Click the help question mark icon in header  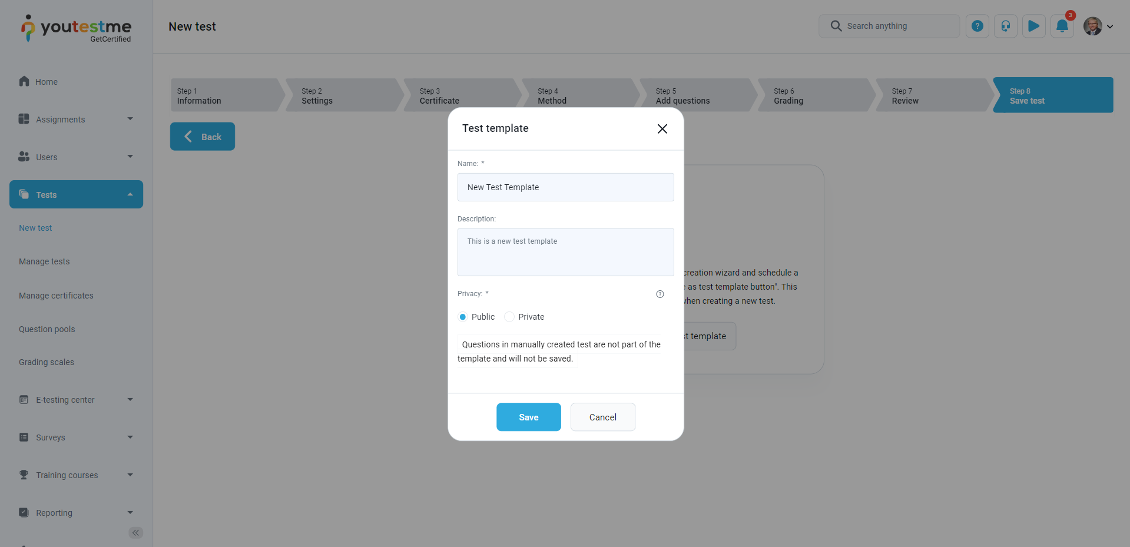[x=977, y=26]
